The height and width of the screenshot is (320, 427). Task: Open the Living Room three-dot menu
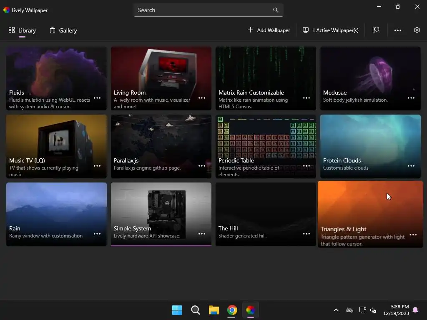202,98
